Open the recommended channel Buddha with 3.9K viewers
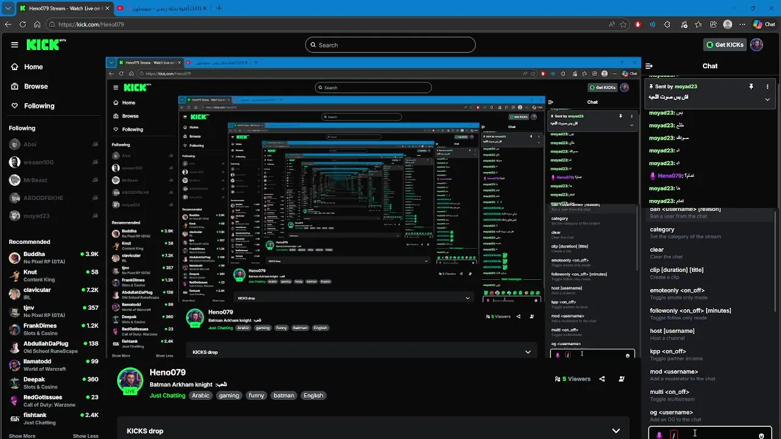 coord(54,257)
